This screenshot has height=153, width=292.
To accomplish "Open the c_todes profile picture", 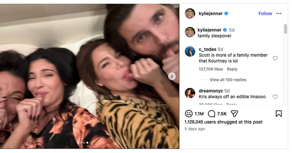I will (x=190, y=51).
